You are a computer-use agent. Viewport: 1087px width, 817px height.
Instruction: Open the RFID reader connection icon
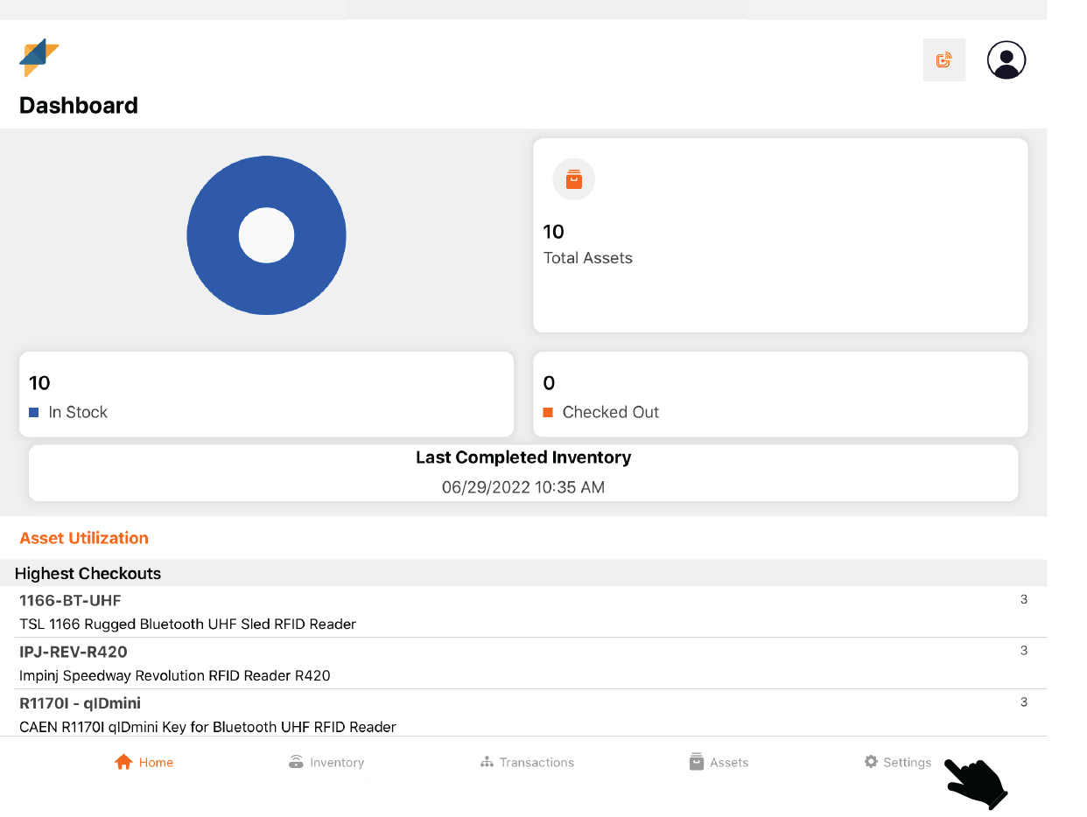[x=943, y=60]
